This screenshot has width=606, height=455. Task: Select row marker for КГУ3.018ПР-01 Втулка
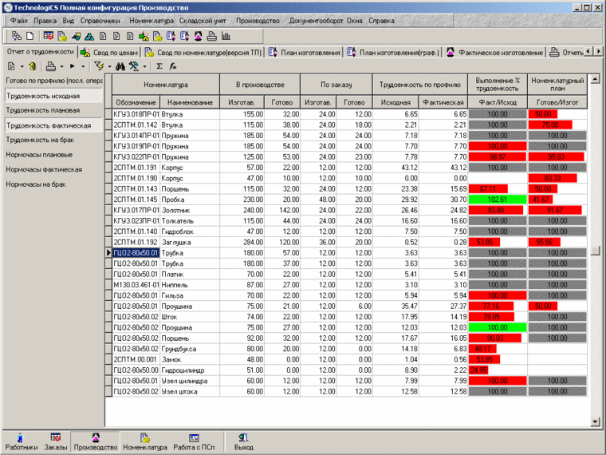[x=108, y=114]
